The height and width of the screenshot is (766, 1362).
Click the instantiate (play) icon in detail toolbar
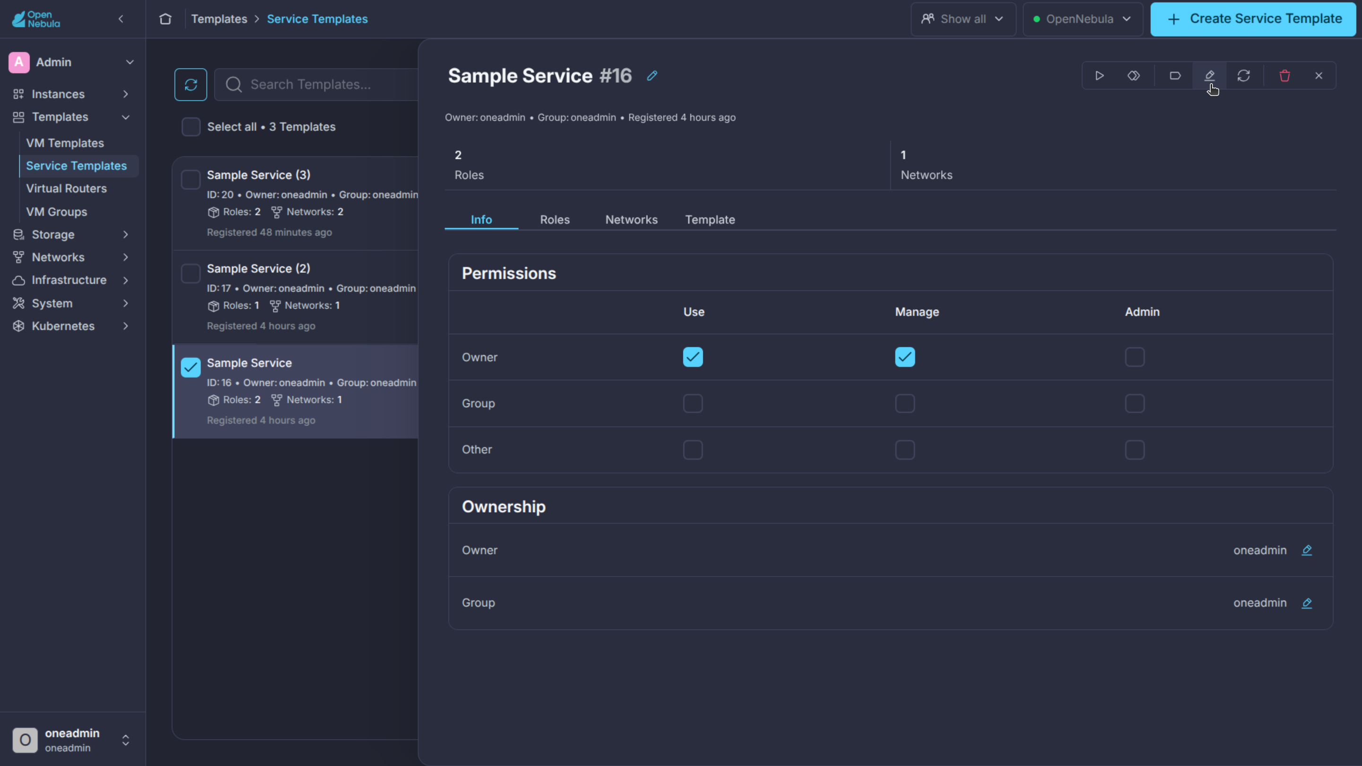(1099, 76)
